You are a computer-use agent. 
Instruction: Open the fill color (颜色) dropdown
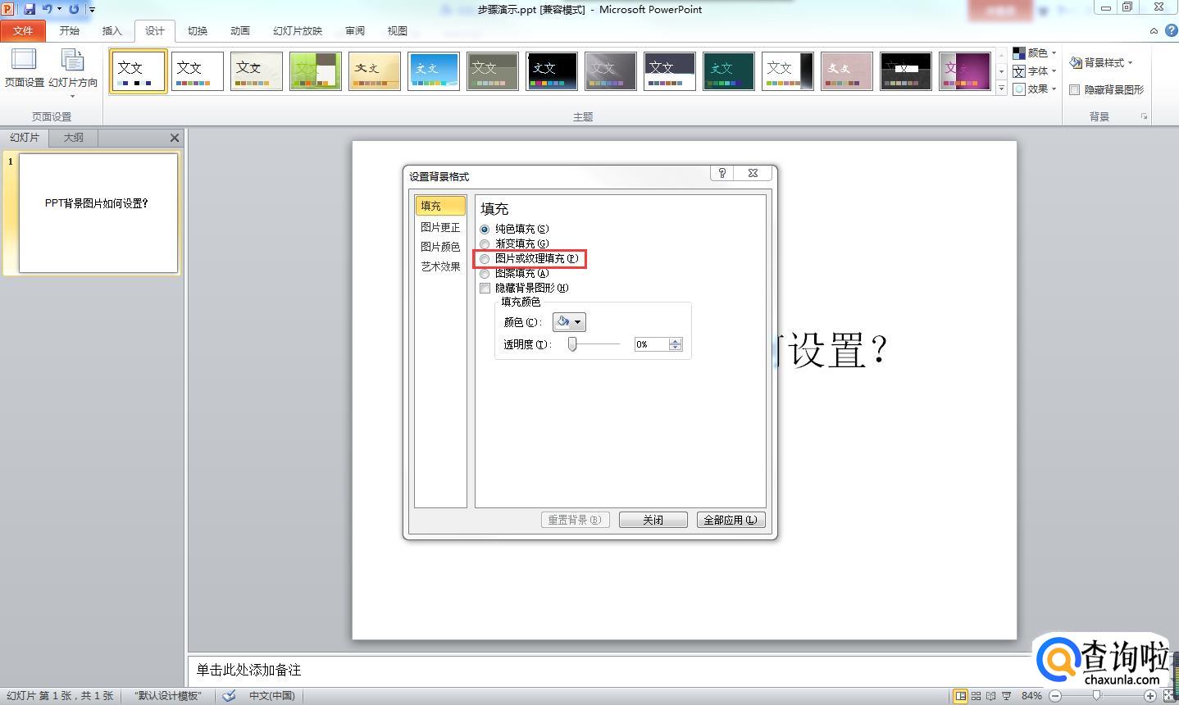(569, 322)
